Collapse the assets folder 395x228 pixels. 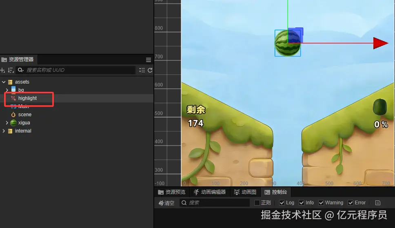coord(4,82)
